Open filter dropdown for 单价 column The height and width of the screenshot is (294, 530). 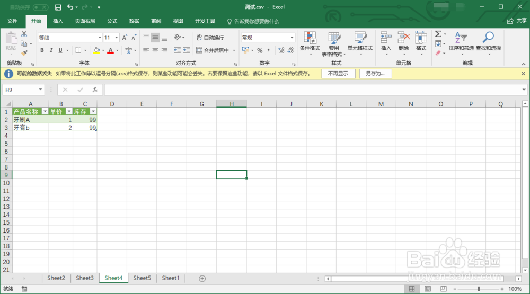(x=69, y=112)
